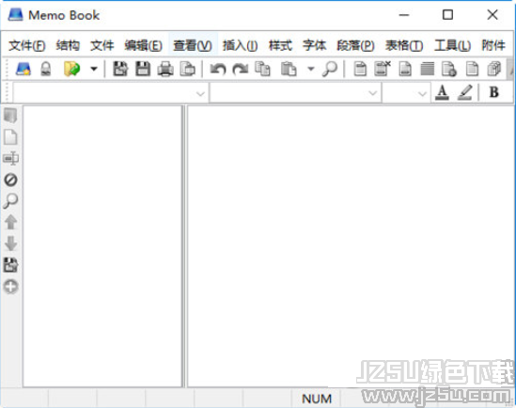Click the page with gear settings icon

pyautogui.click(x=449, y=70)
